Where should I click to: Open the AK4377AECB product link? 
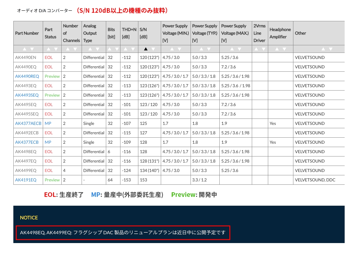click(28, 123)
